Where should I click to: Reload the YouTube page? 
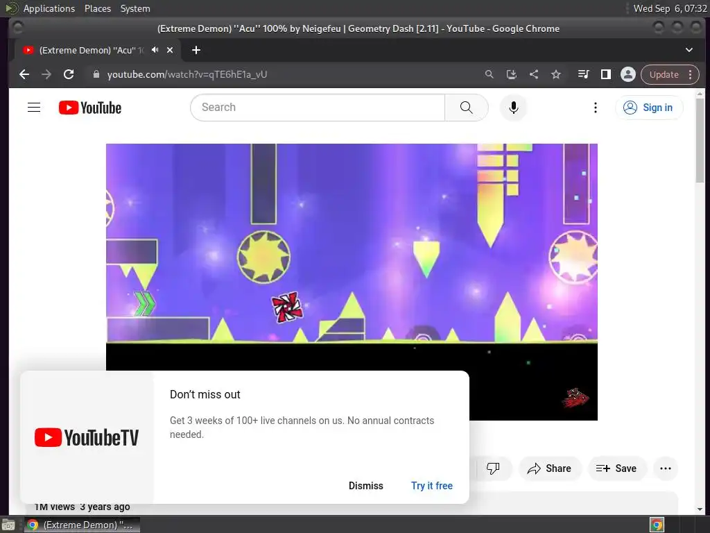click(69, 74)
